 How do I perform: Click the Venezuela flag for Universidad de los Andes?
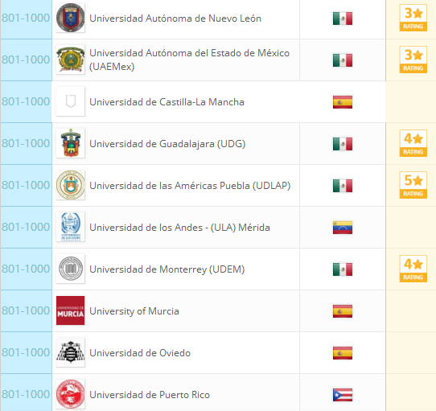tap(343, 228)
